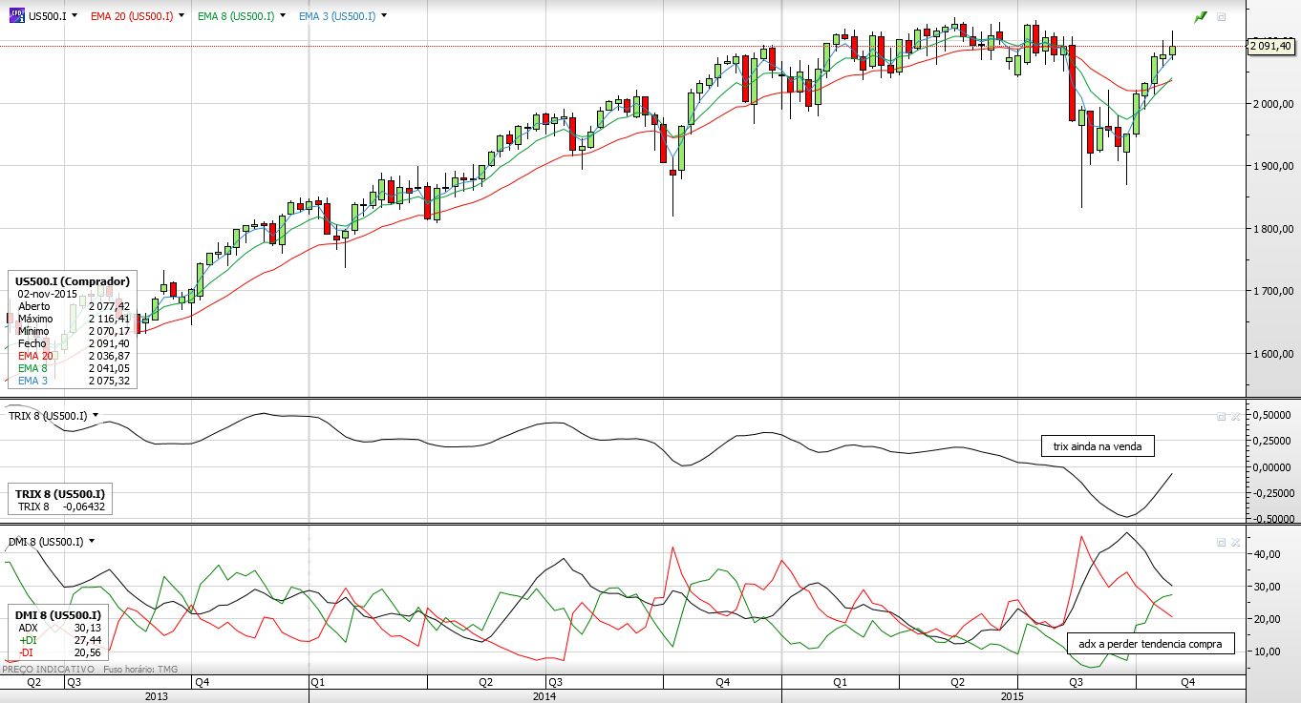1301x703 pixels.
Task: Click the US500.I (Comprador) data box
Action: pyautogui.click(x=73, y=329)
